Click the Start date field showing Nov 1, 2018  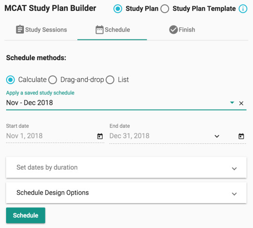click(55, 136)
